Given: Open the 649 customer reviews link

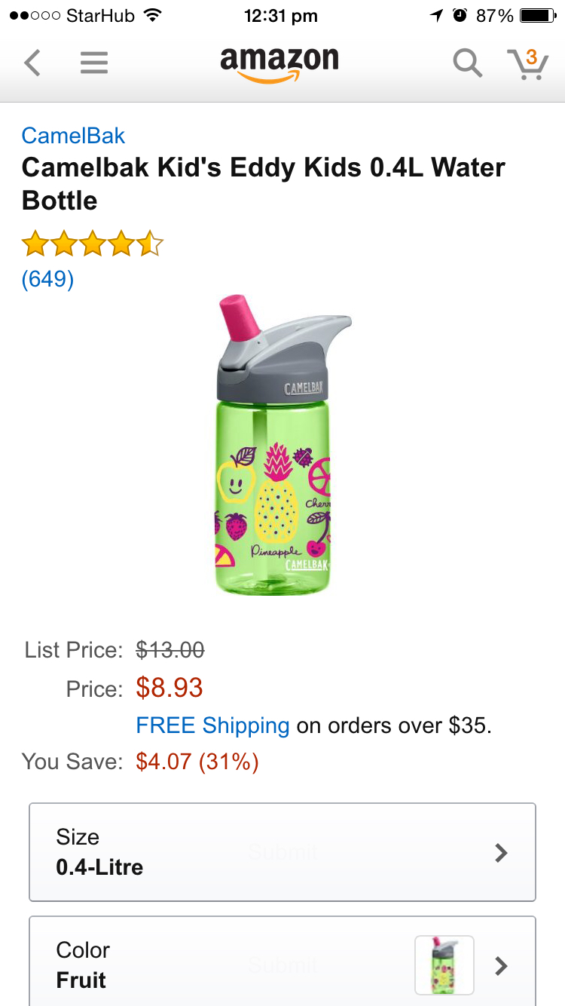Looking at the screenshot, I should (47, 279).
